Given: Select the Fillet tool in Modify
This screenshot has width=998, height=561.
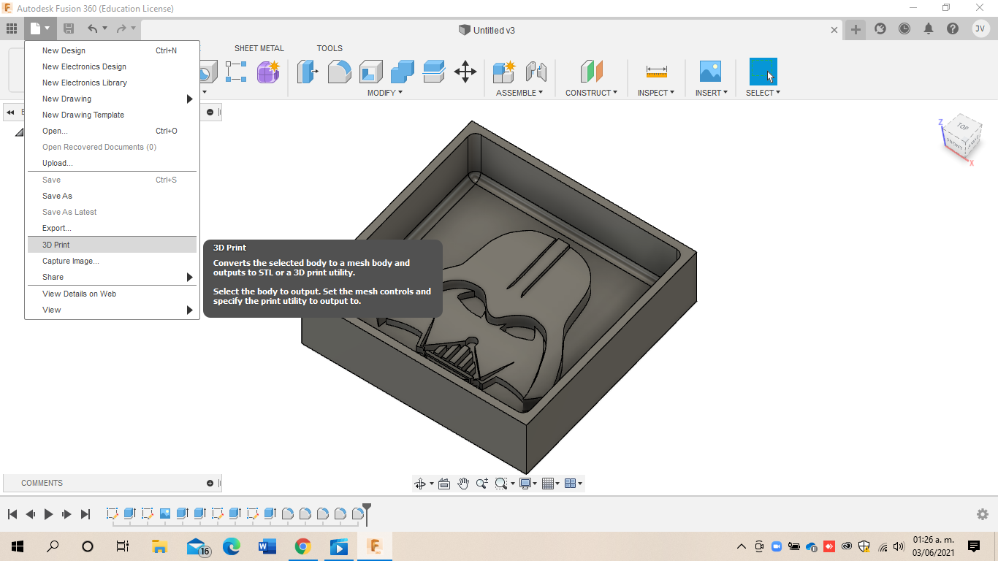Looking at the screenshot, I should click(339, 72).
